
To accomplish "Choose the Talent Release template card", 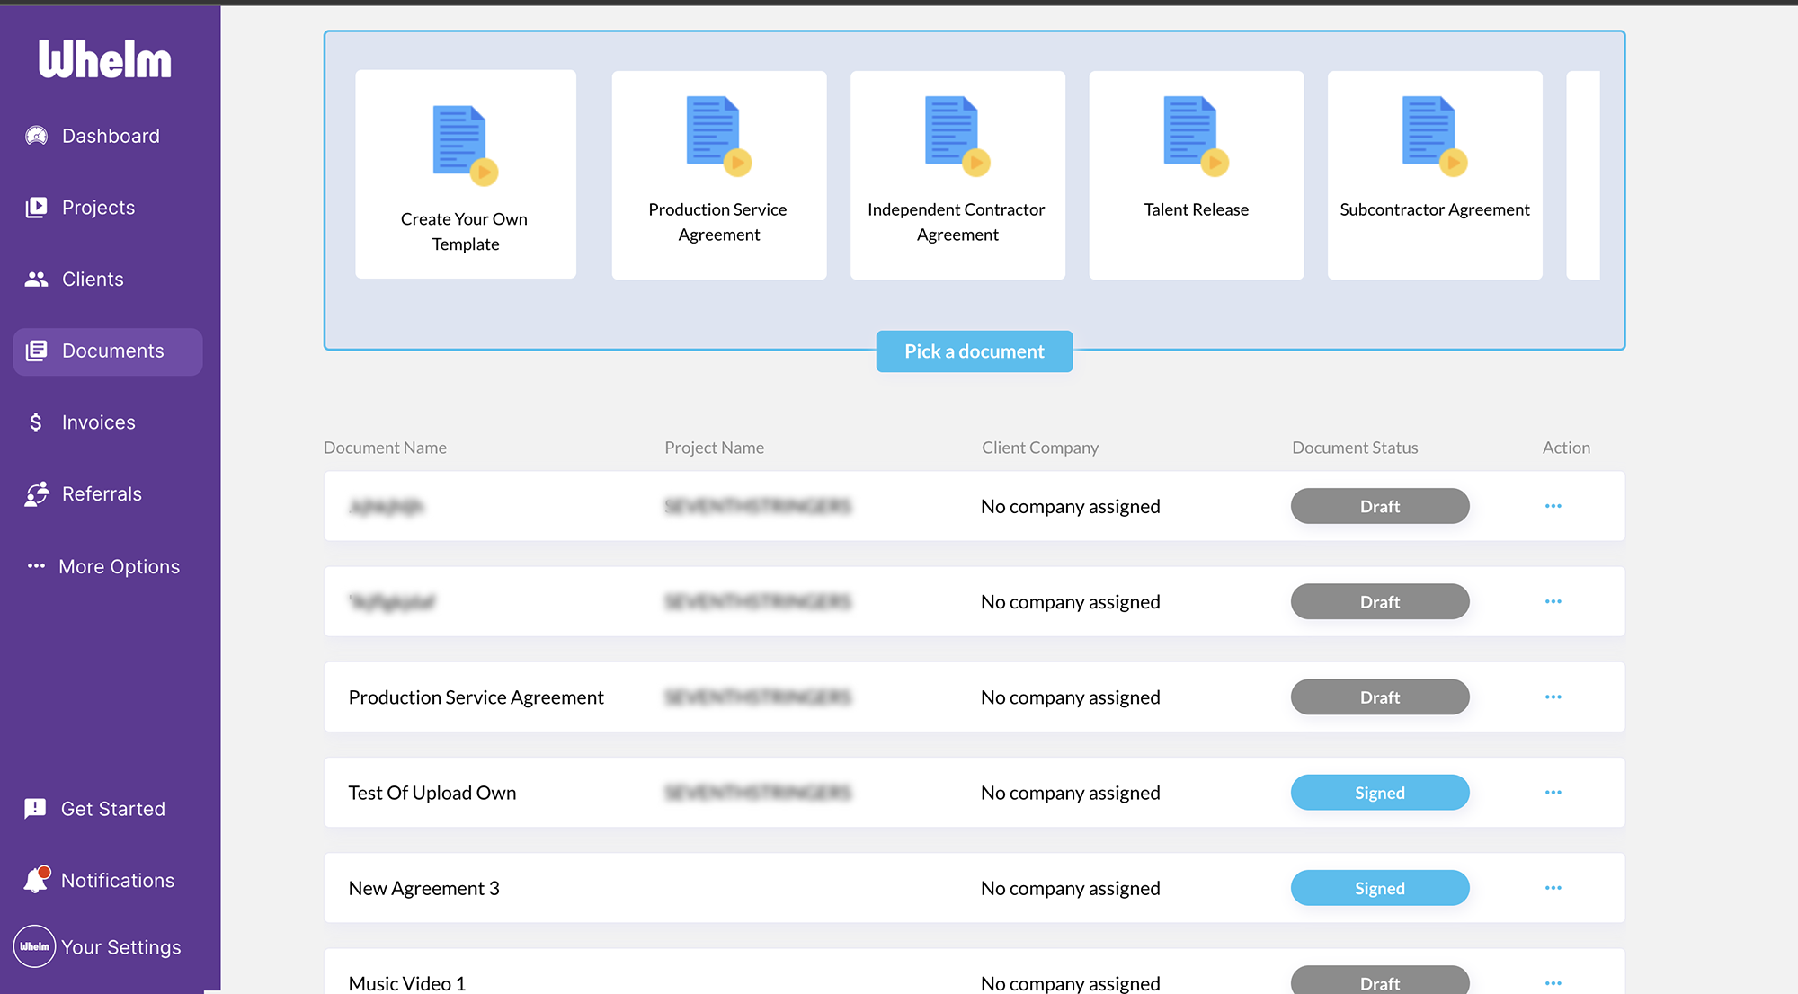I will click(1196, 175).
